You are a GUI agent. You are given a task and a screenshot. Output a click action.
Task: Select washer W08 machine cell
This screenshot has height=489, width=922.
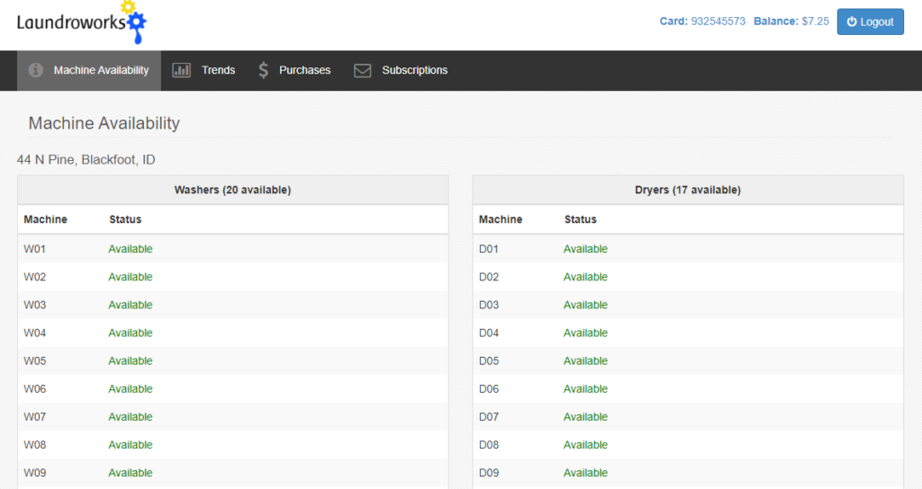coord(35,445)
